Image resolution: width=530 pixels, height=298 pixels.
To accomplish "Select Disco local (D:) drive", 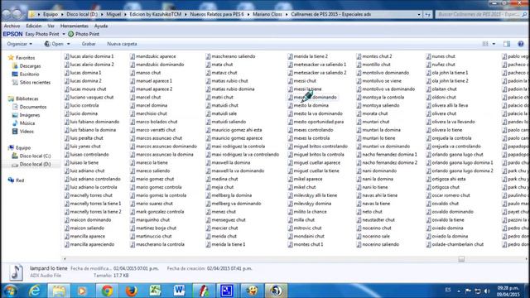I will [35, 164].
